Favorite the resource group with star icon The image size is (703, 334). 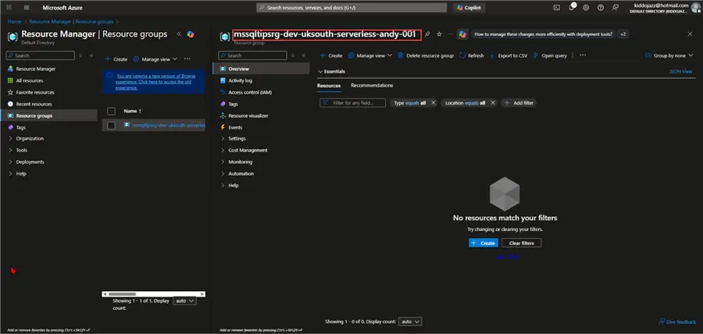[439, 34]
